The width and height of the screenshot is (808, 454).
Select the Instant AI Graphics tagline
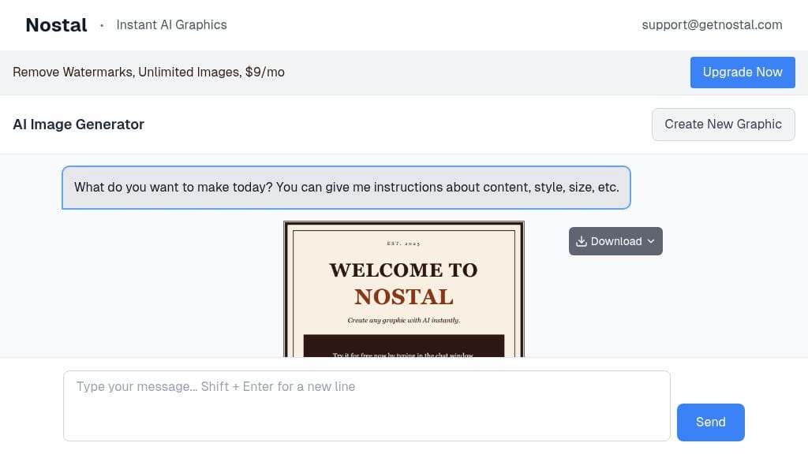tap(171, 24)
